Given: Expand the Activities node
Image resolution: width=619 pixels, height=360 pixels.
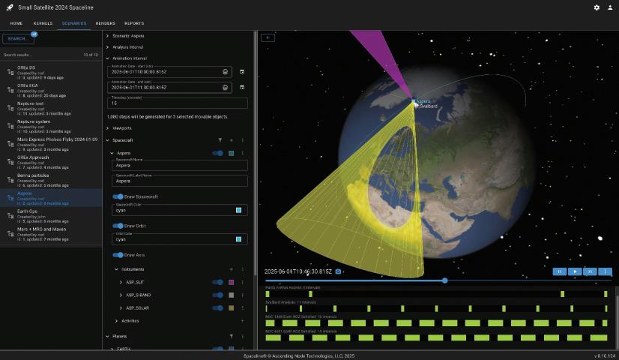Looking at the screenshot, I should tap(116, 321).
